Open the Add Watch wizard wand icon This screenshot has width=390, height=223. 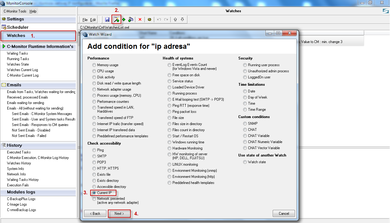pyautogui.click(x=116, y=20)
